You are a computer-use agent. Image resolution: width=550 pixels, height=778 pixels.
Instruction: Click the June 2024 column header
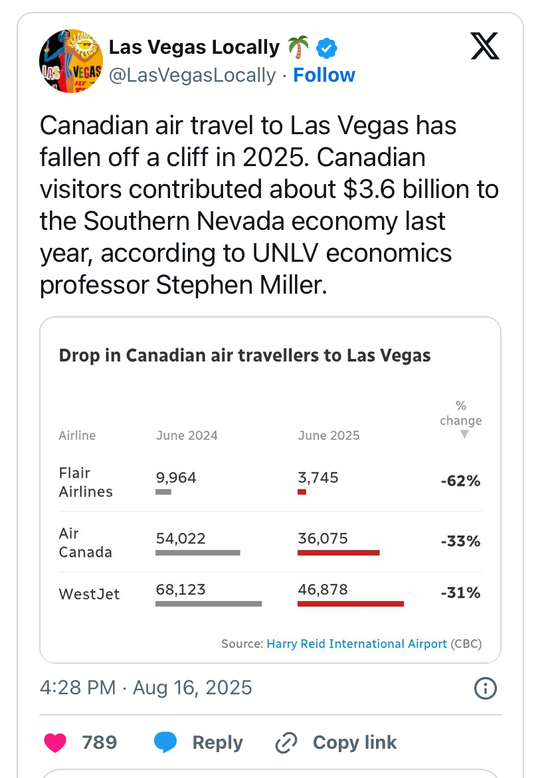[x=187, y=435]
